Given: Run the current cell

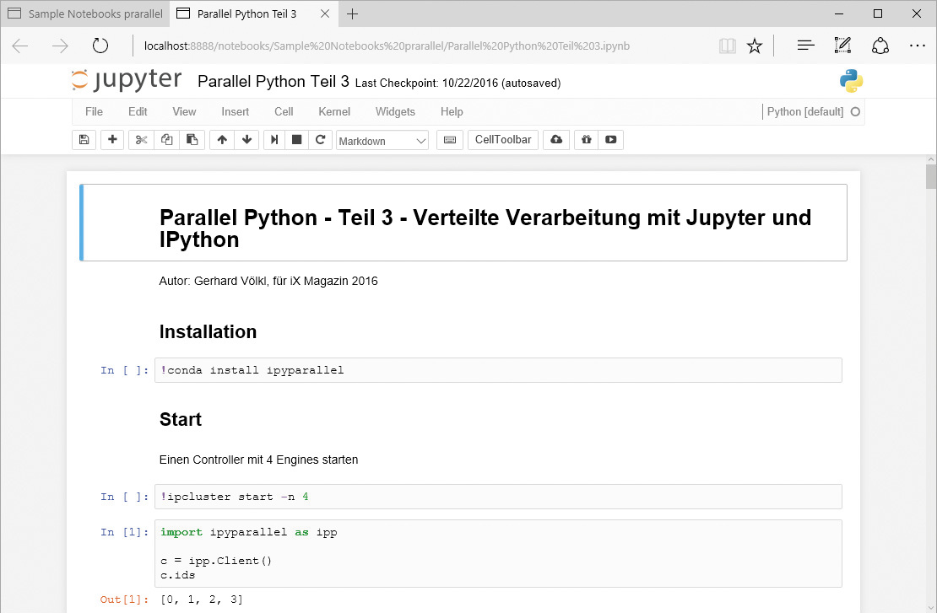Looking at the screenshot, I should pyautogui.click(x=274, y=140).
